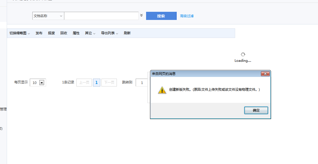Click the 下一页 pagination button
This screenshot has width=318, height=164.
pos(109,83)
